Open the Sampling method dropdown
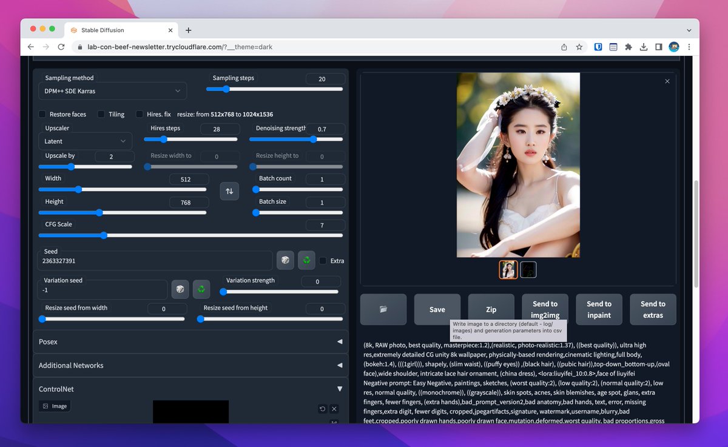 point(112,90)
